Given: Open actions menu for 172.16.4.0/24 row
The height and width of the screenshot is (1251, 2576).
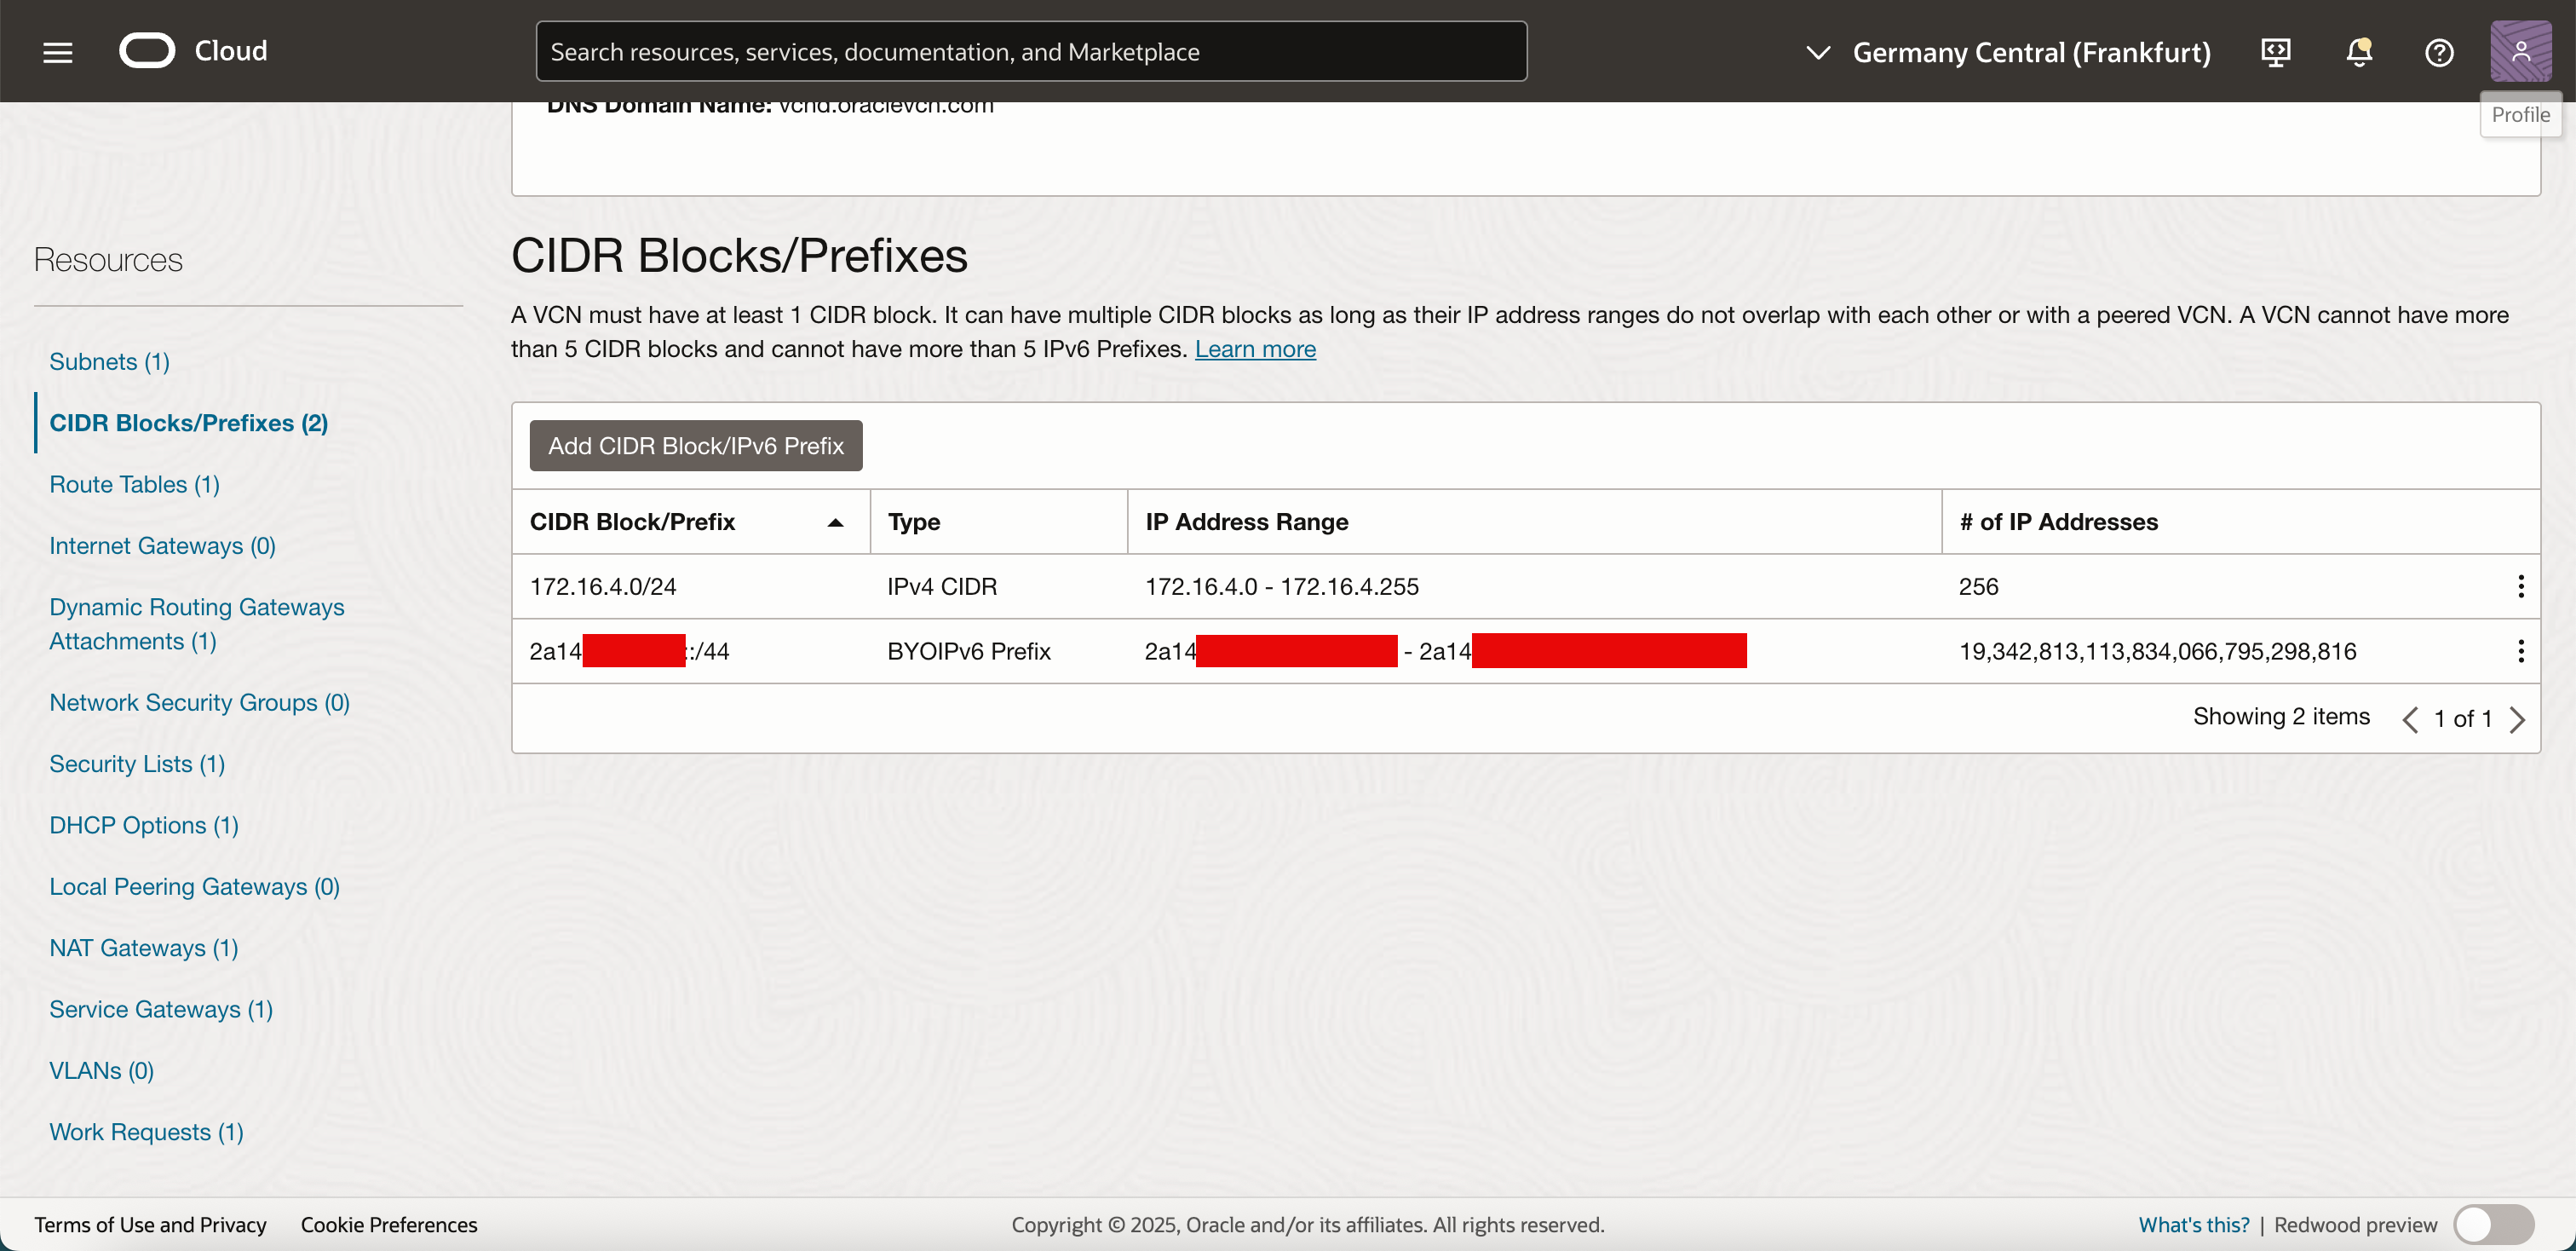Looking at the screenshot, I should point(2520,586).
